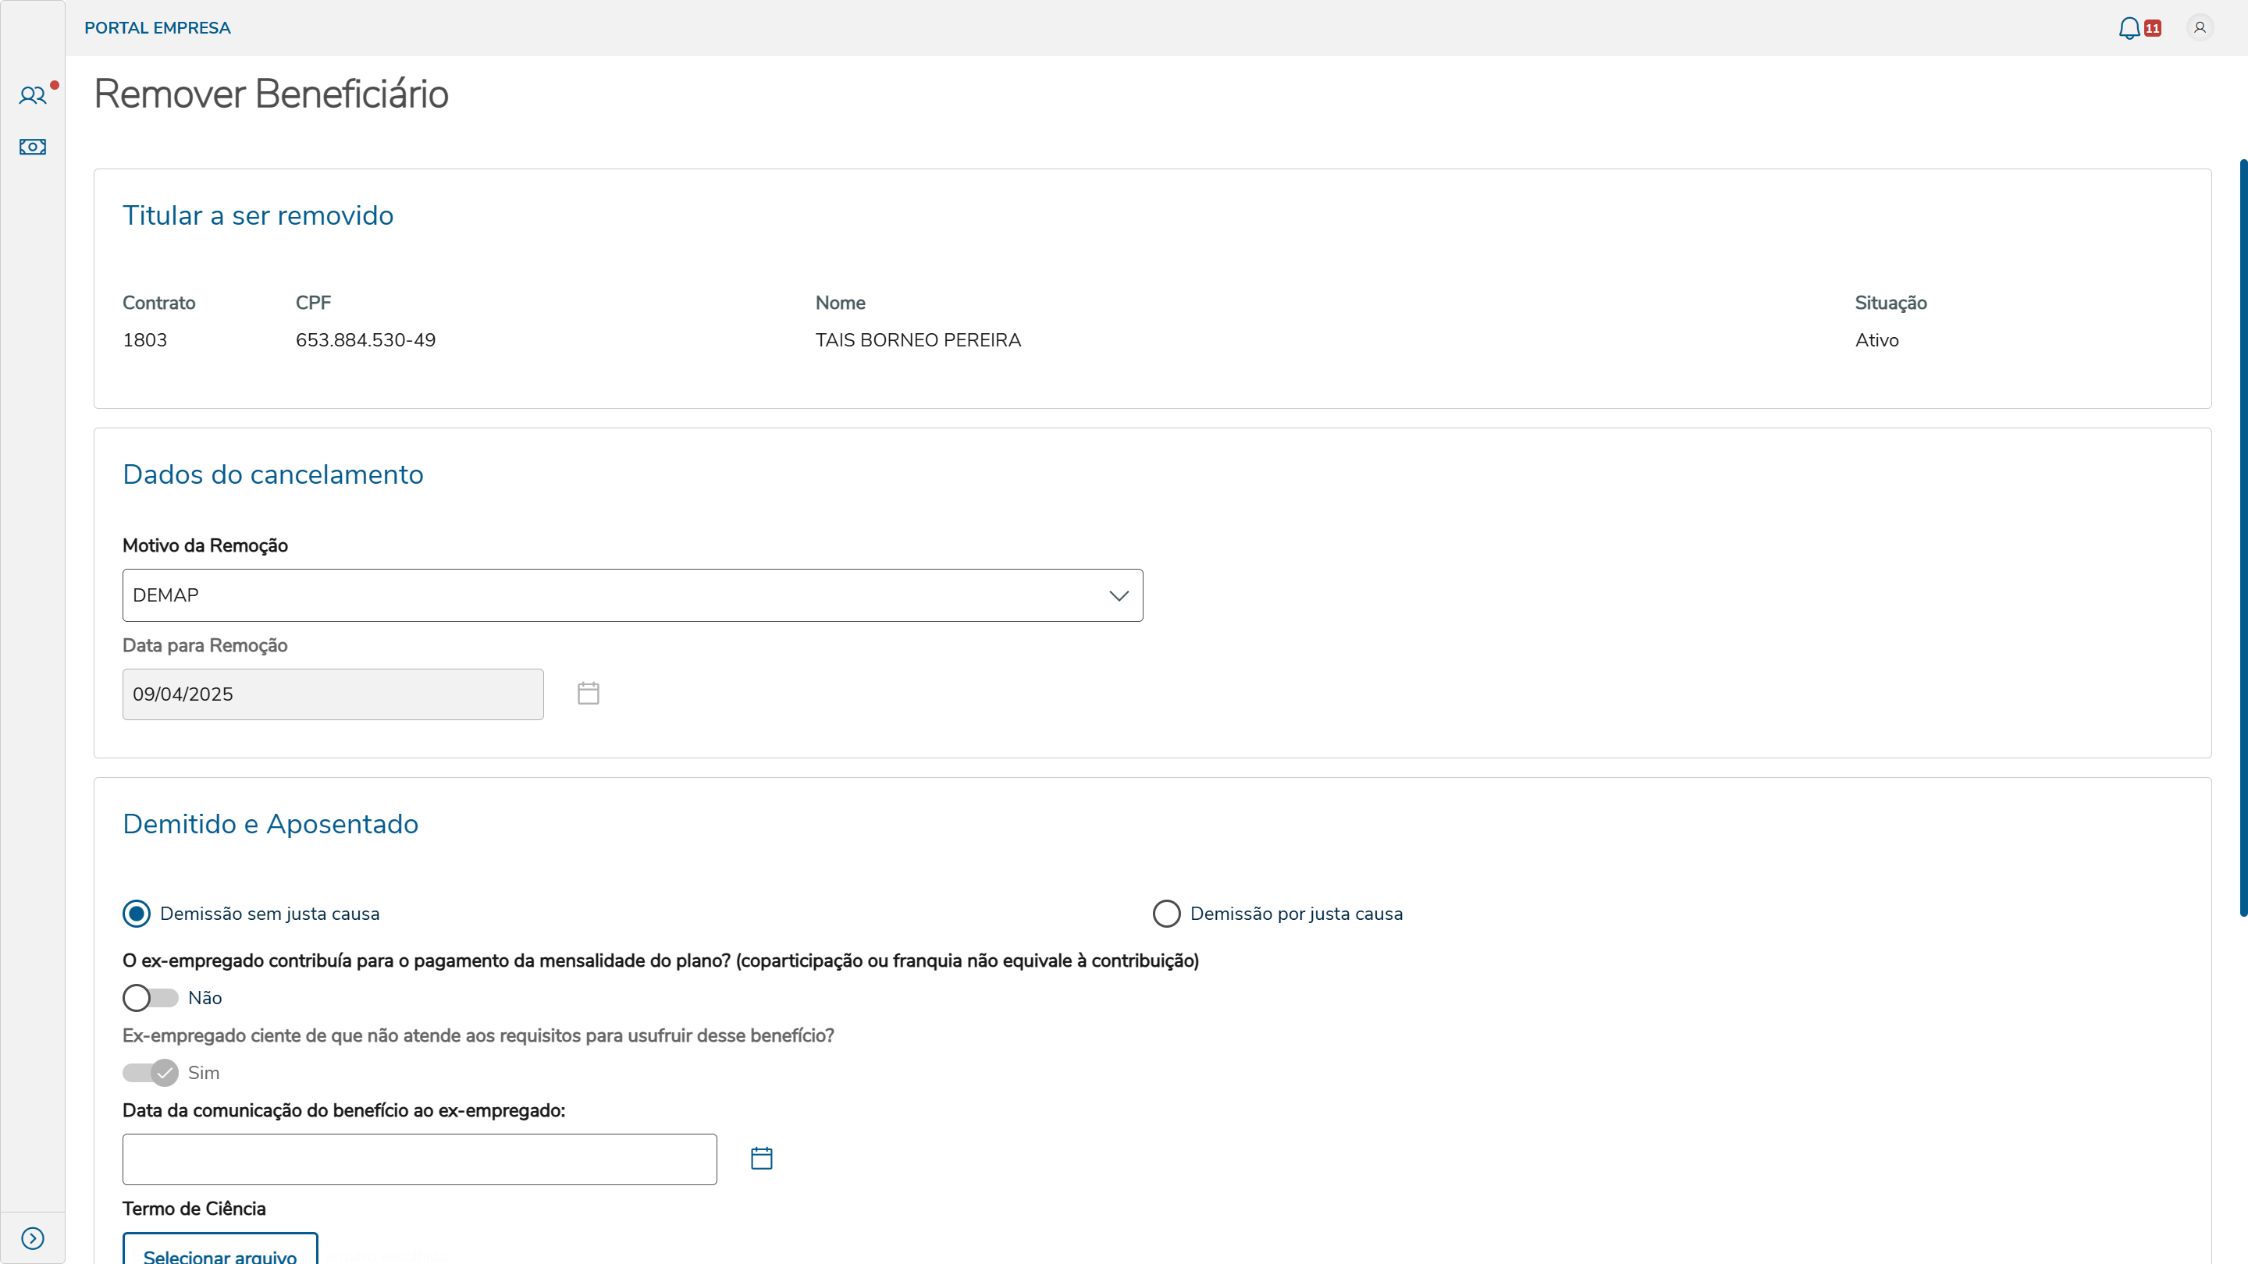Select Demissão sem justa causa radio
2248x1264 pixels.
coord(136,914)
